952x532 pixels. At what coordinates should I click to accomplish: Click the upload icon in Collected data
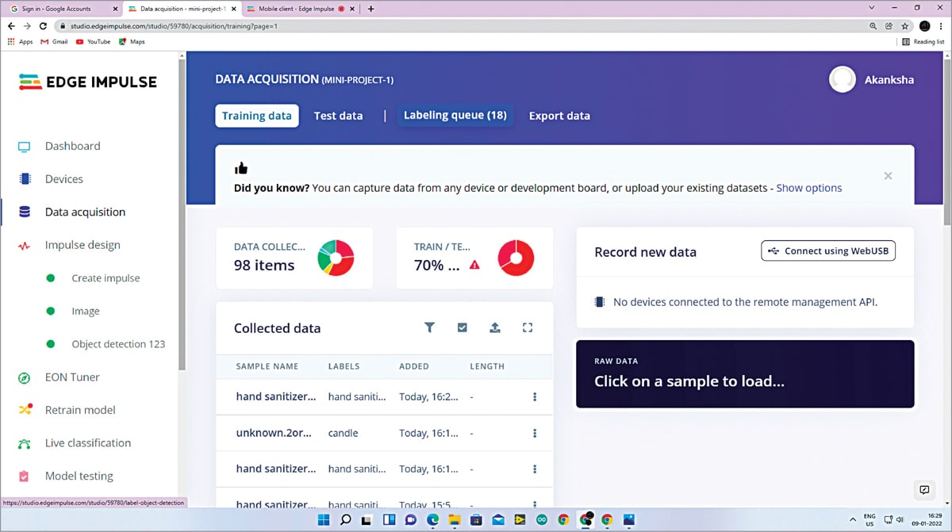[x=494, y=327]
